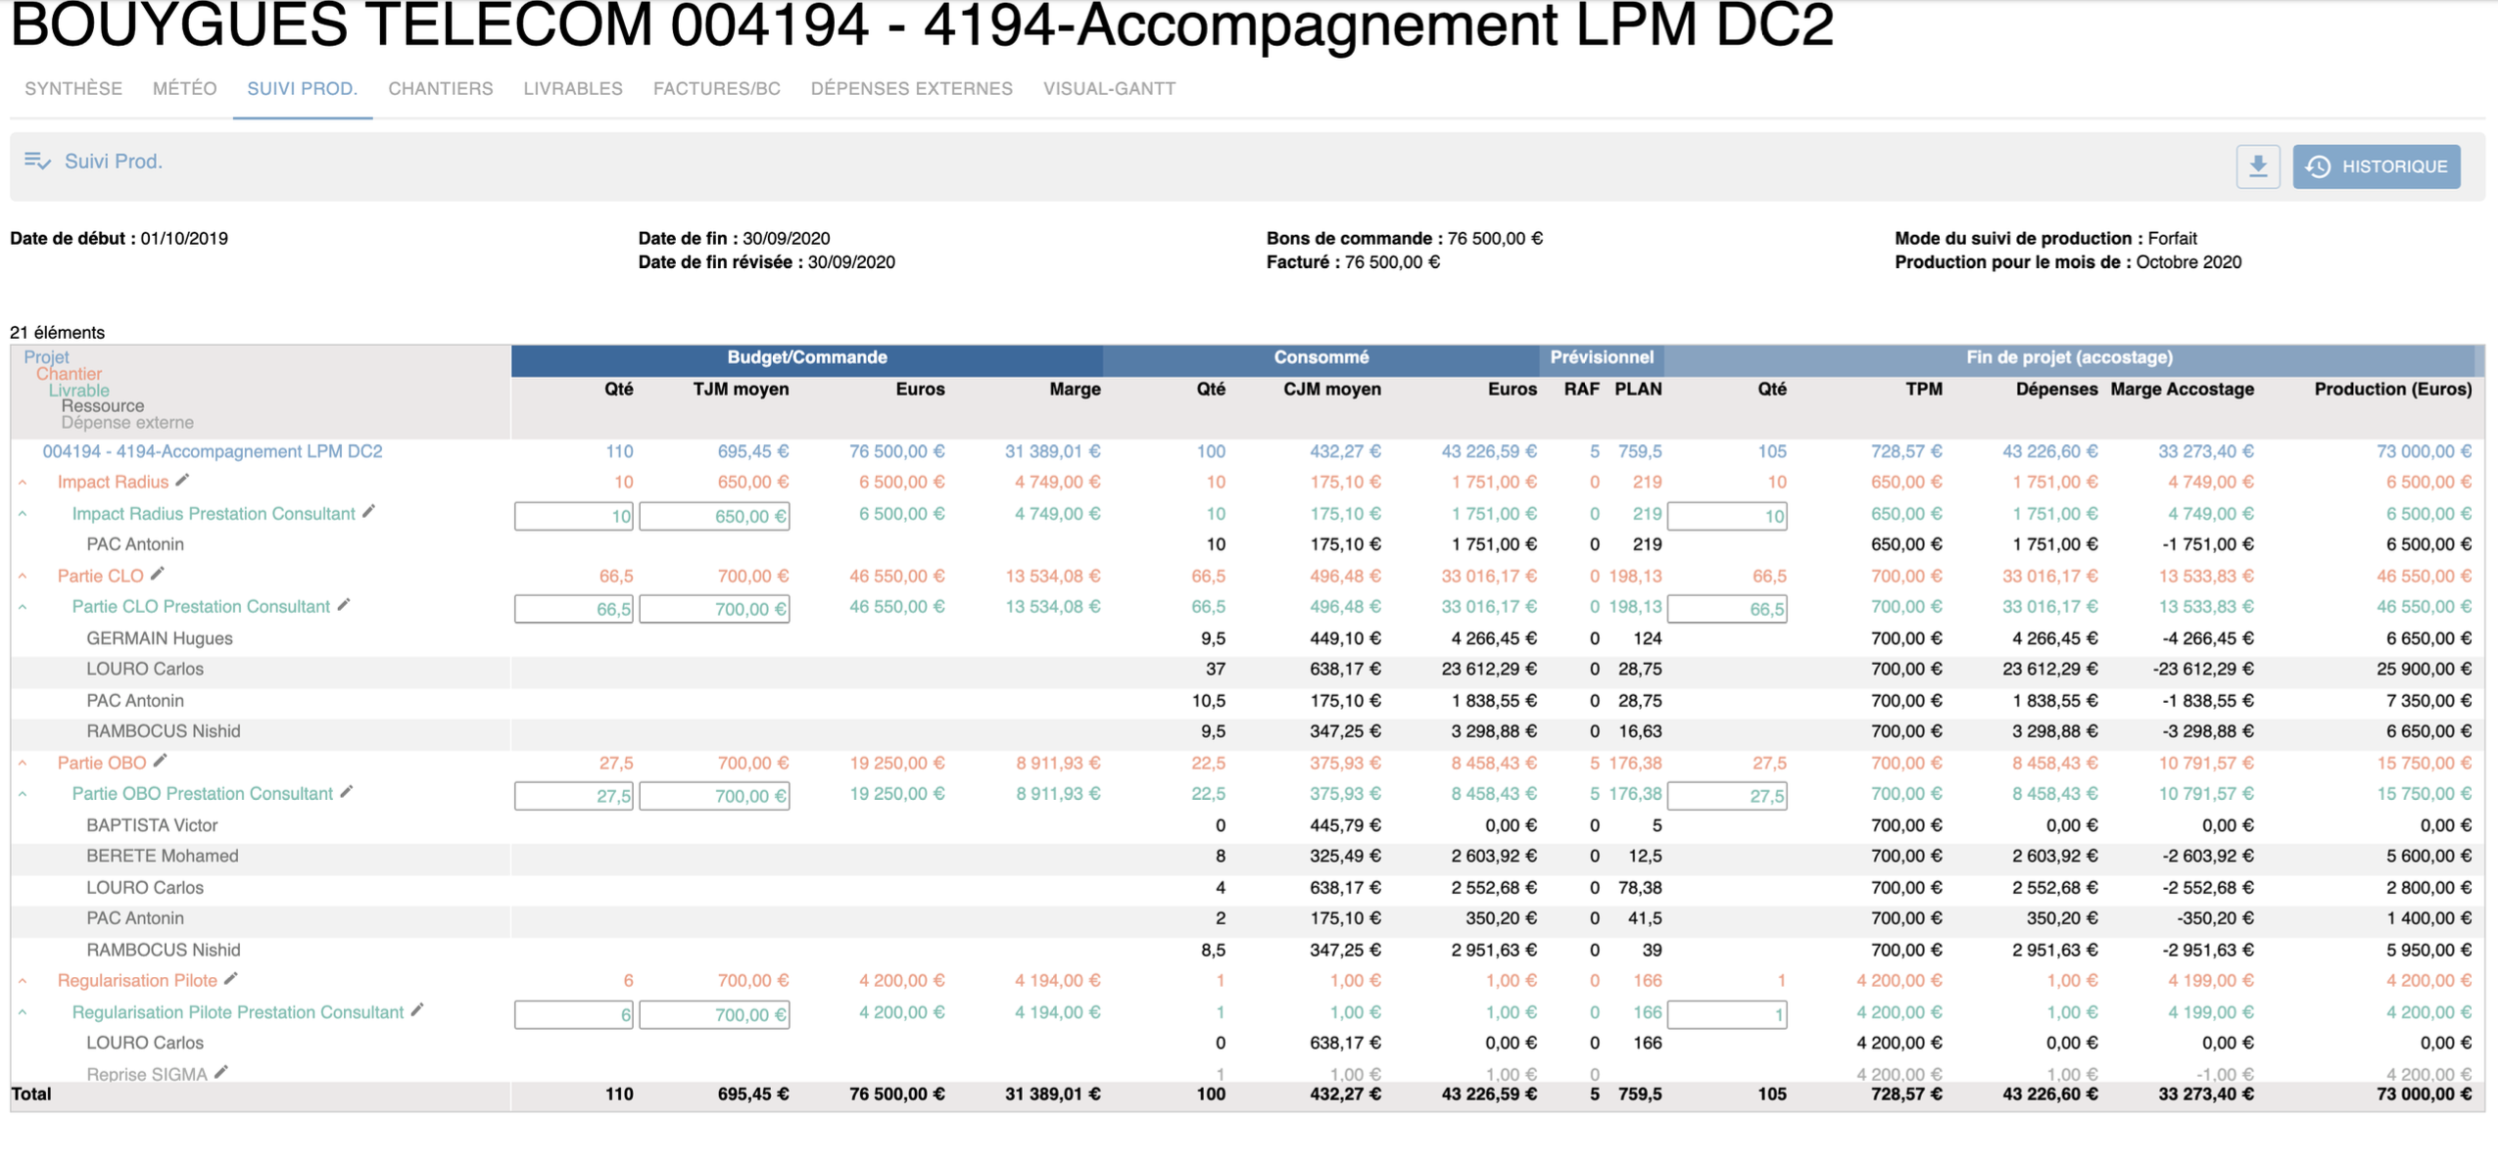The width and height of the screenshot is (2498, 1165).
Task: Click accostage Qté field 1 for Regularisation Pilote
Action: coord(1727,1014)
